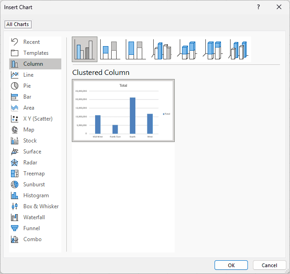290x274 pixels.
Task: Select the Stacked Column subtype icon
Action: coord(110,49)
